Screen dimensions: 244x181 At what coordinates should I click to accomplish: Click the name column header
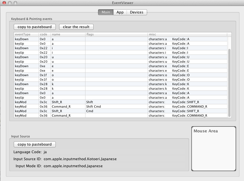pyautogui.click(x=68, y=34)
